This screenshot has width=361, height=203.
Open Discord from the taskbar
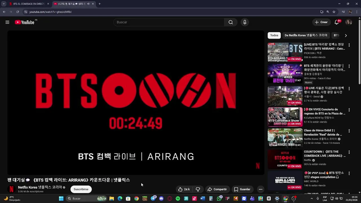[161, 198]
